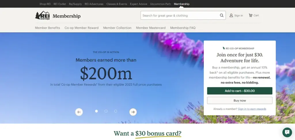Screen dimensions: 295x140
Task: Select the first carousel slide dot
Action: pos(97,111)
